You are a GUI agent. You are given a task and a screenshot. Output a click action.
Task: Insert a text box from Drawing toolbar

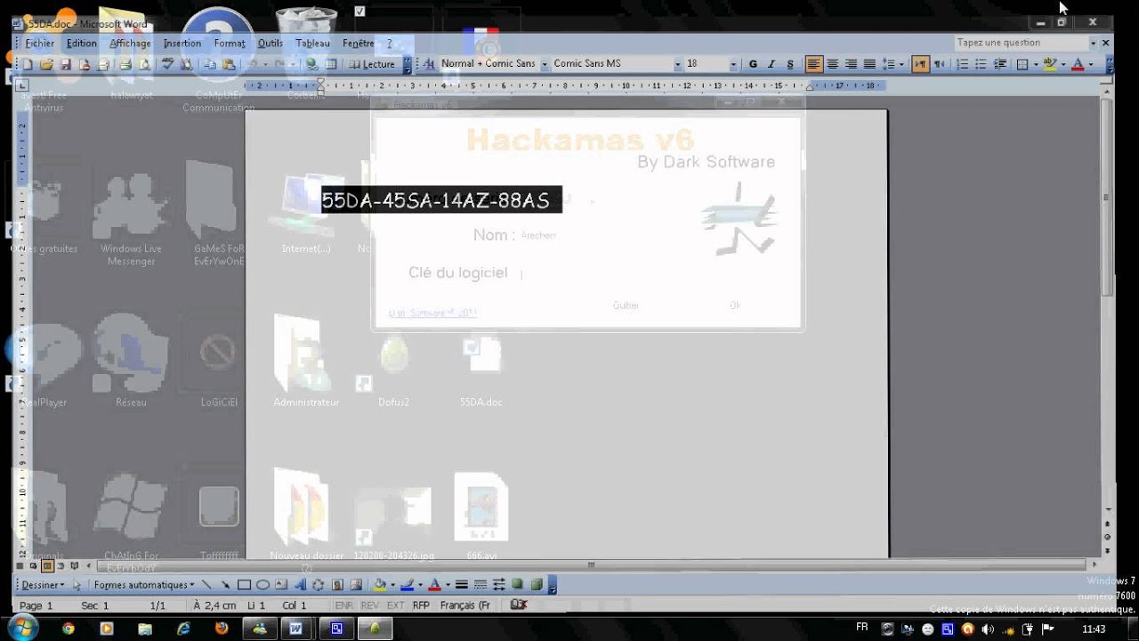pos(281,585)
